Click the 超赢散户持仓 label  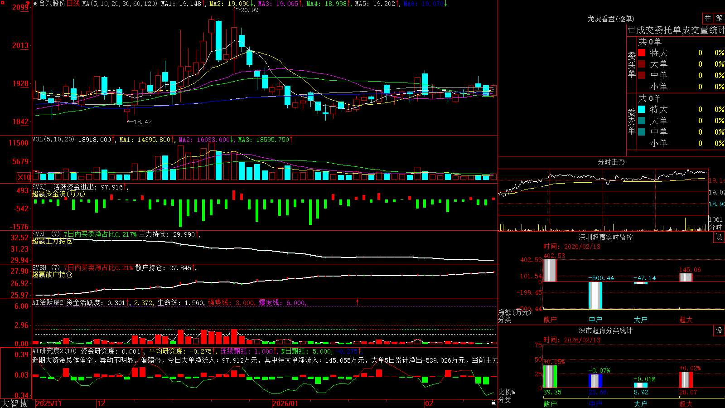coord(52,274)
